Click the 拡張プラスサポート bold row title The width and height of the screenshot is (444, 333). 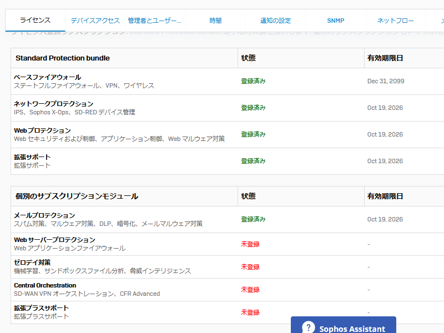click(x=41, y=308)
